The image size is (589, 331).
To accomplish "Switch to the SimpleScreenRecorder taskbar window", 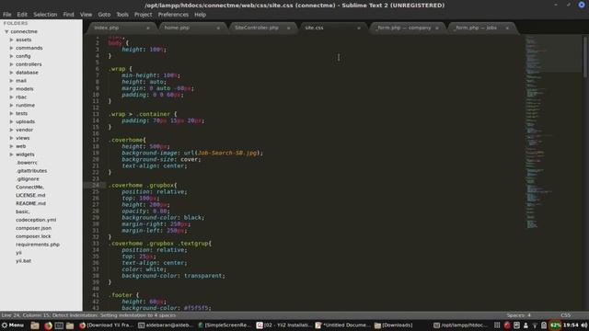I will point(224,325).
